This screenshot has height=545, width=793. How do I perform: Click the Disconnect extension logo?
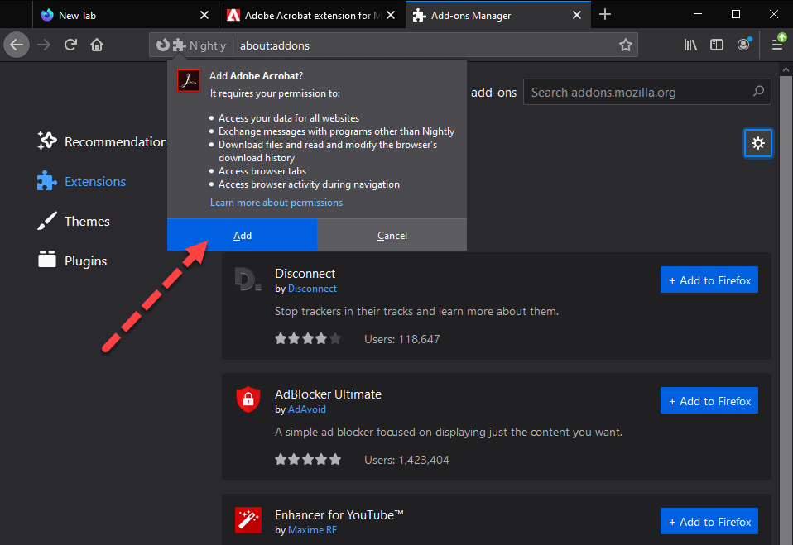[x=248, y=279]
